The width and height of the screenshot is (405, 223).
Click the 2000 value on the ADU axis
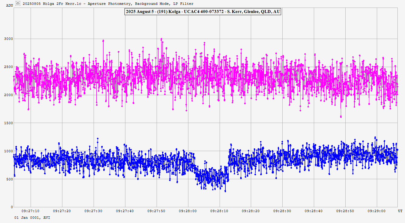(8, 95)
